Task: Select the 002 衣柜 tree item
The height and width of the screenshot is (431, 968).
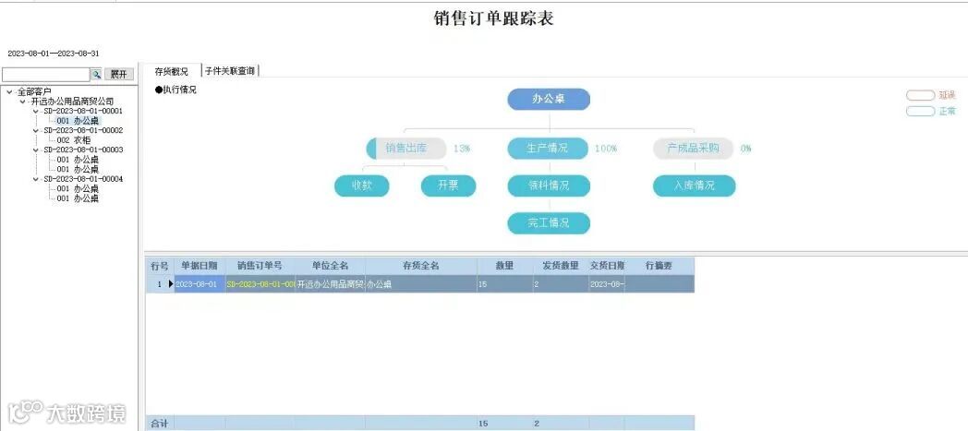Action: tap(74, 140)
